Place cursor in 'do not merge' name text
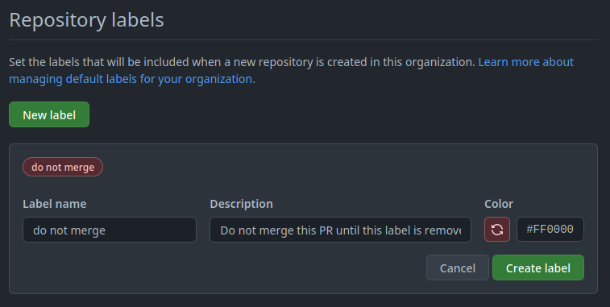This screenshot has height=307, width=610. 69,230
